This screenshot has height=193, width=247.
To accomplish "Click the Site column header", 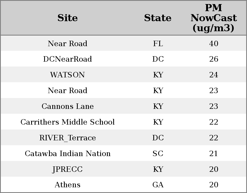I will coord(67,18).
